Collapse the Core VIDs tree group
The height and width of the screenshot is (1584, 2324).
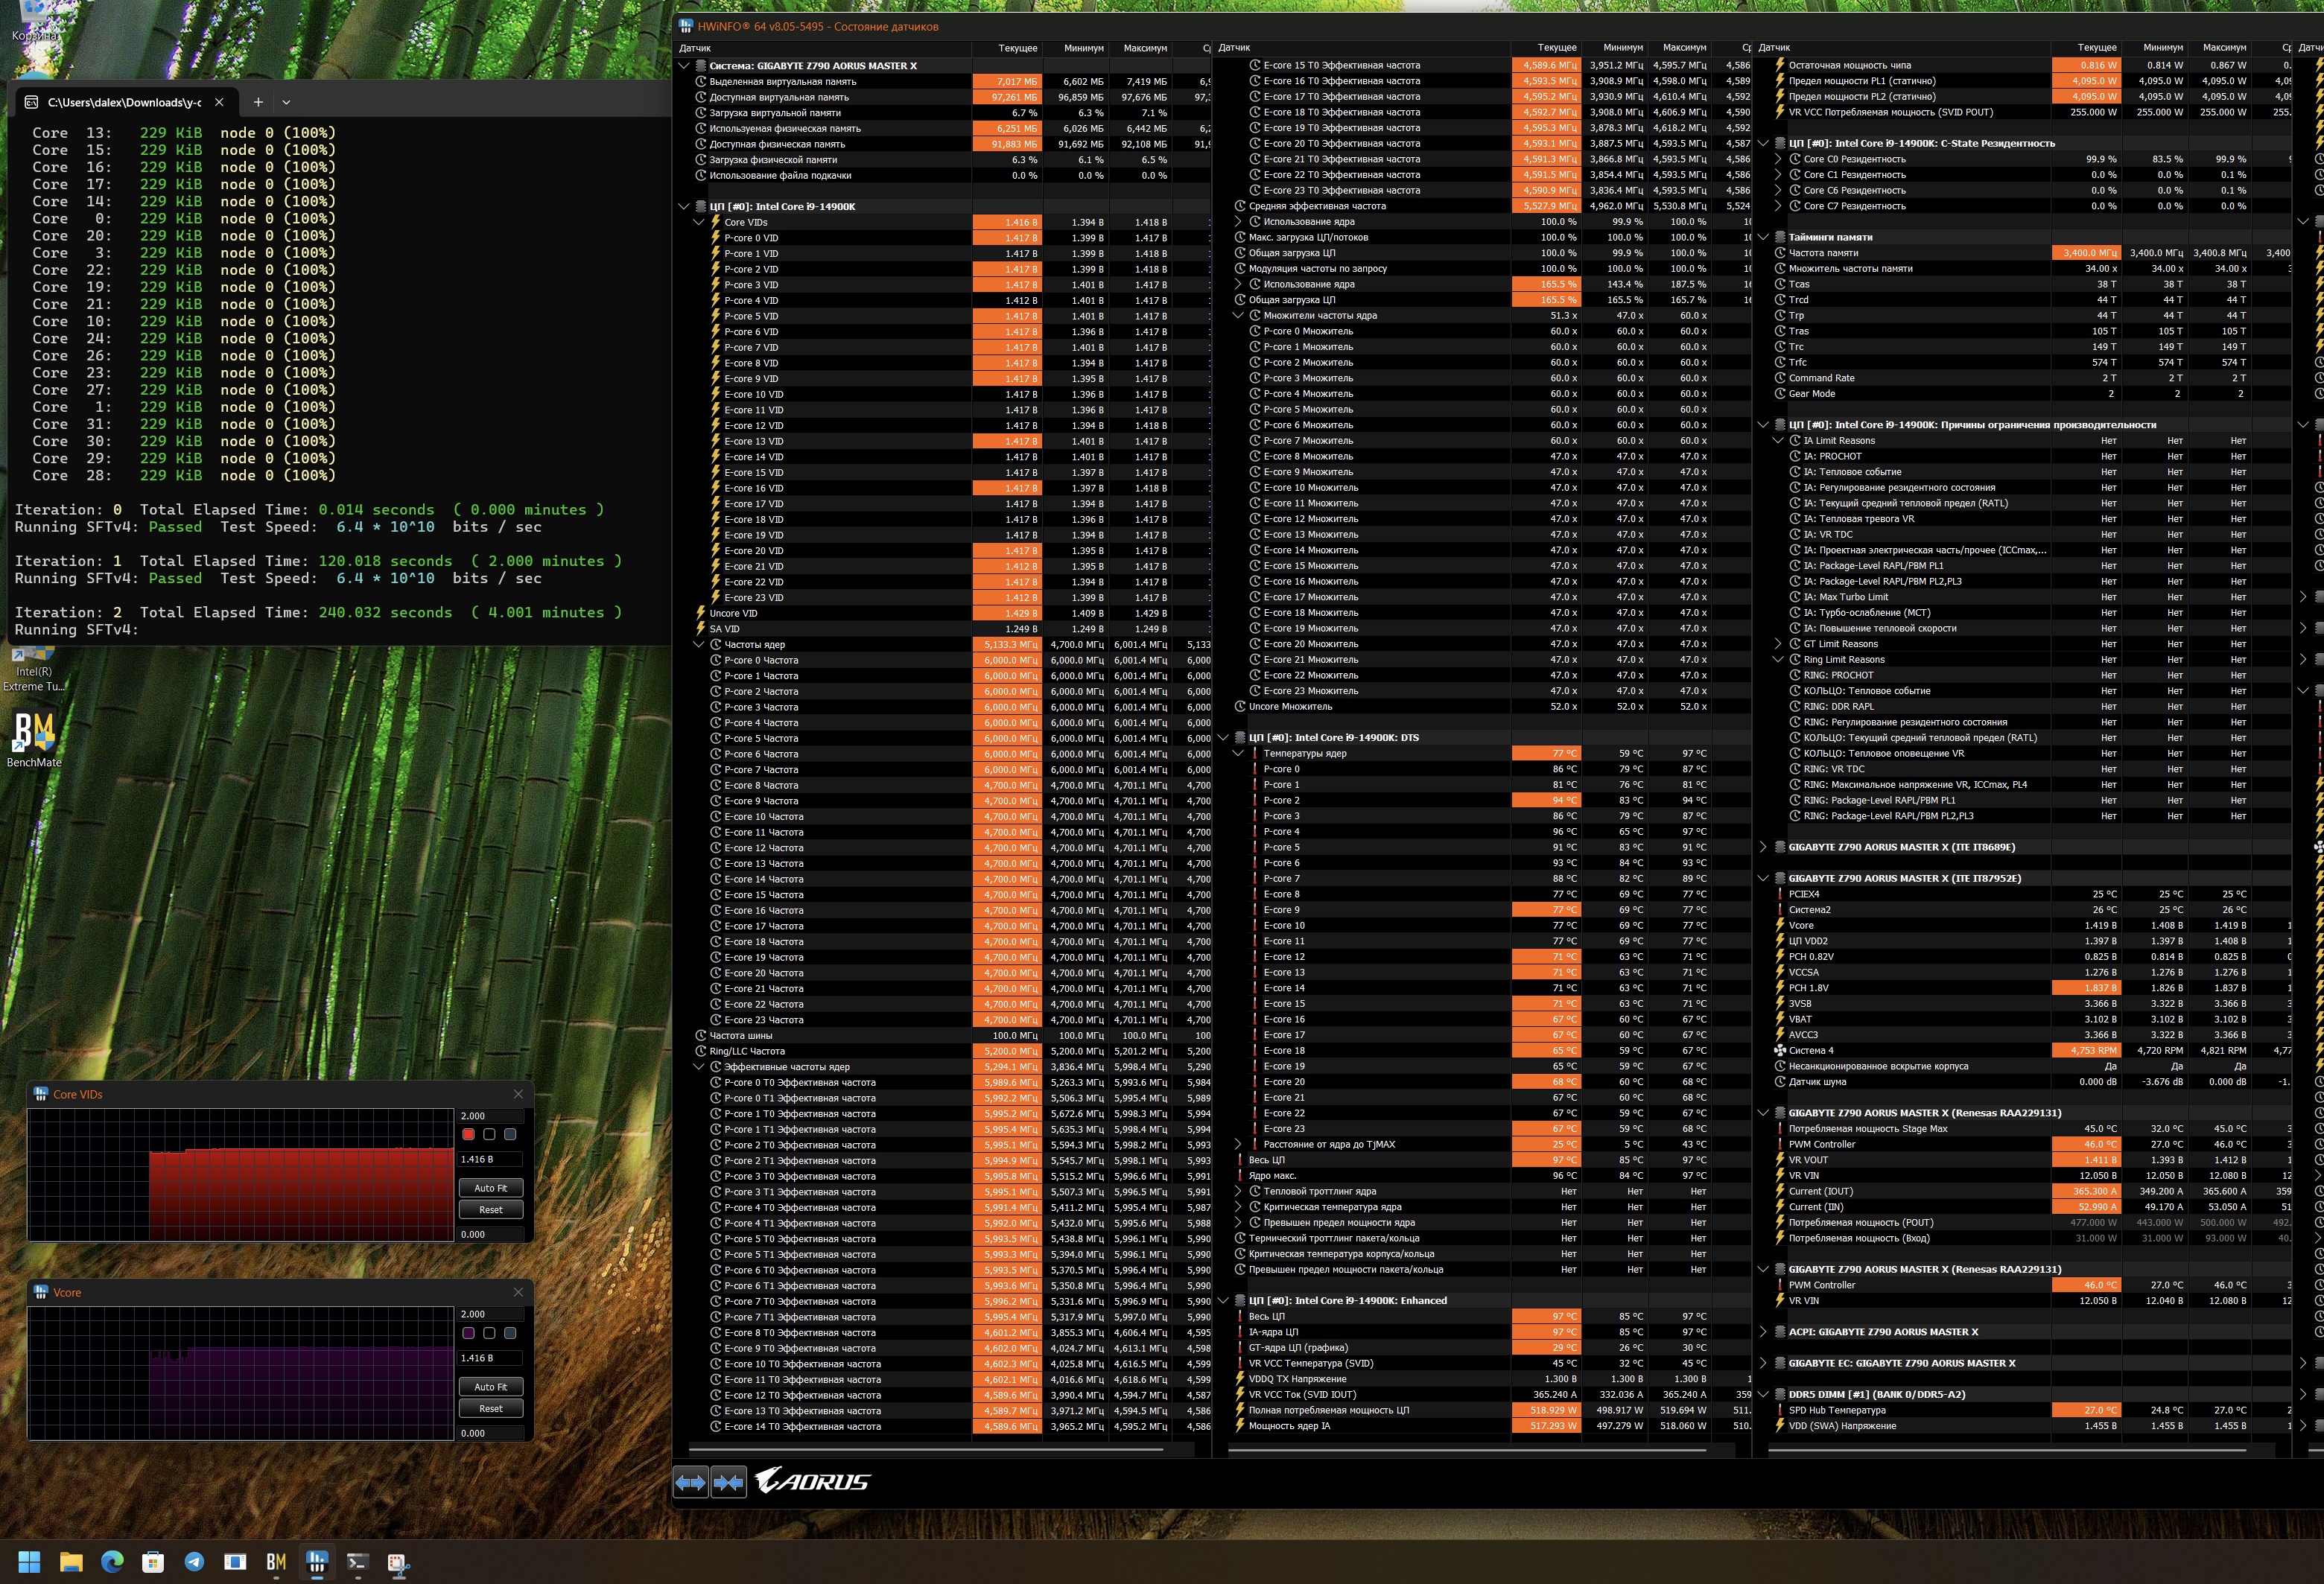point(700,222)
